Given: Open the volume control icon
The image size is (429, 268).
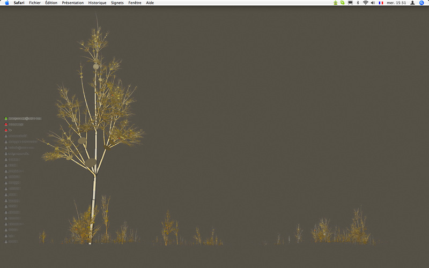Looking at the screenshot, I should [x=373, y=3].
